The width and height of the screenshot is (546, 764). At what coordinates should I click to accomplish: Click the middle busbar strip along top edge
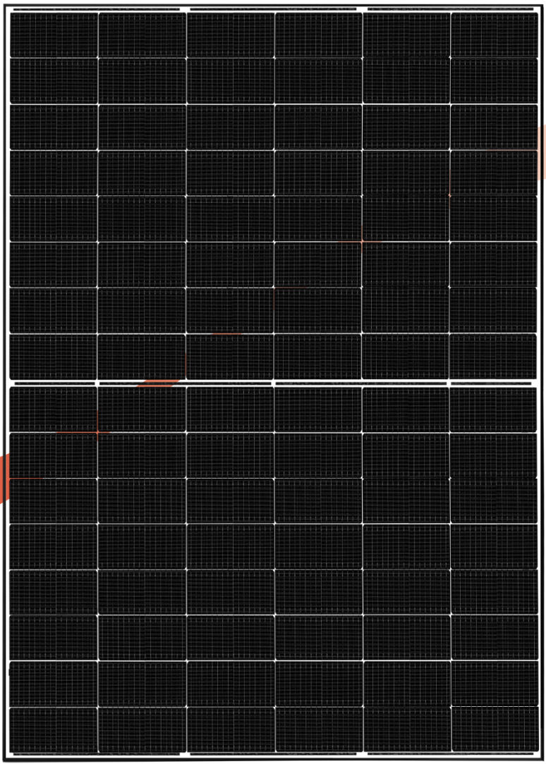click(273, 9)
